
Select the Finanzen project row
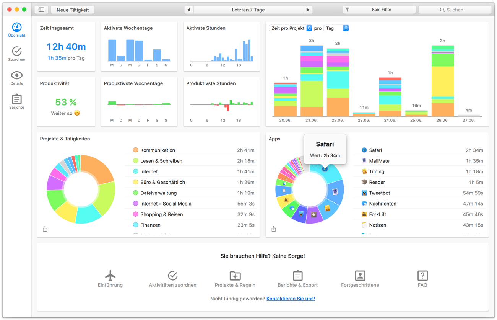pyautogui.click(x=192, y=225)
